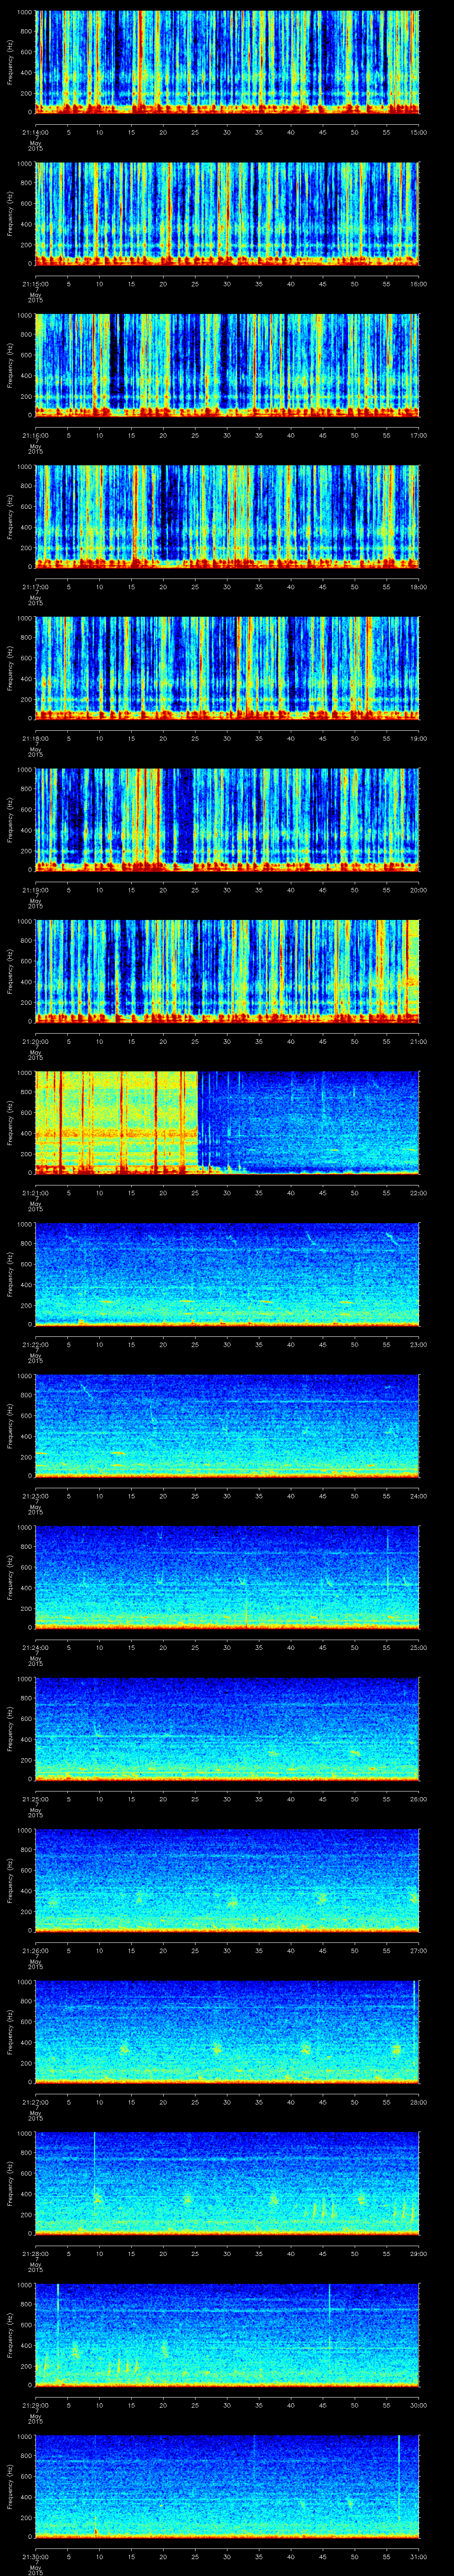This screenshot has width=454, height=2576.
Task: Select the spectrogram panel starting at 21:21:00
Action: [227, 1122]
